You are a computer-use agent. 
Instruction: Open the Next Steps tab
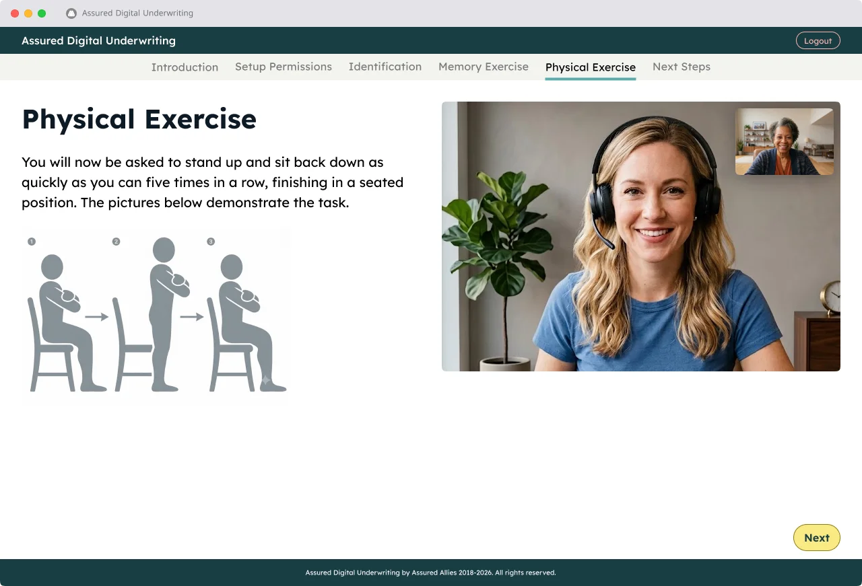682,67
